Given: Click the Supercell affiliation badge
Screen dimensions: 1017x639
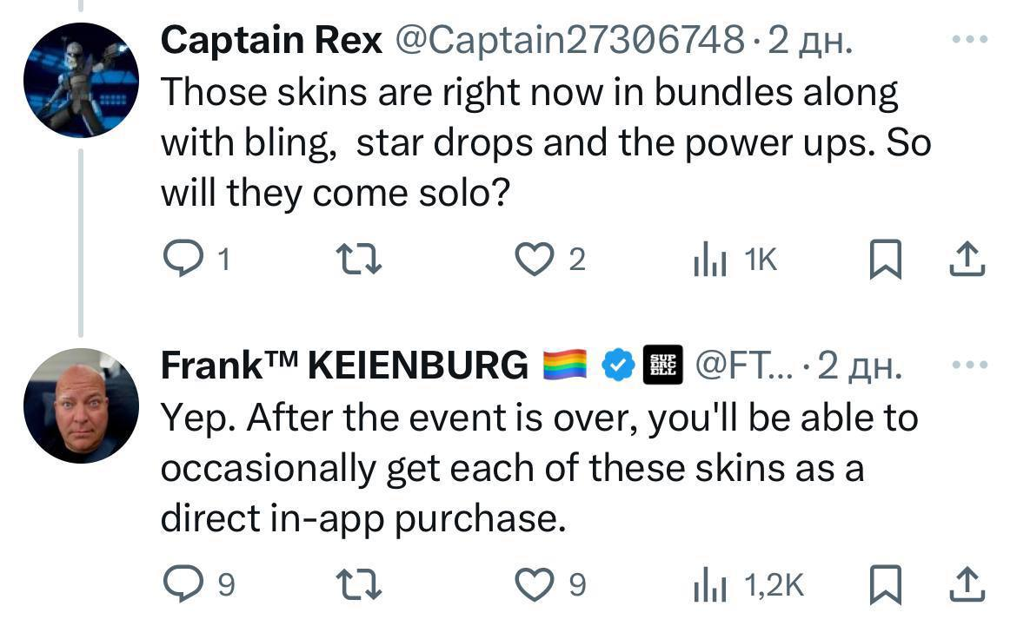Looking at the screenshot, I should 663,366.
